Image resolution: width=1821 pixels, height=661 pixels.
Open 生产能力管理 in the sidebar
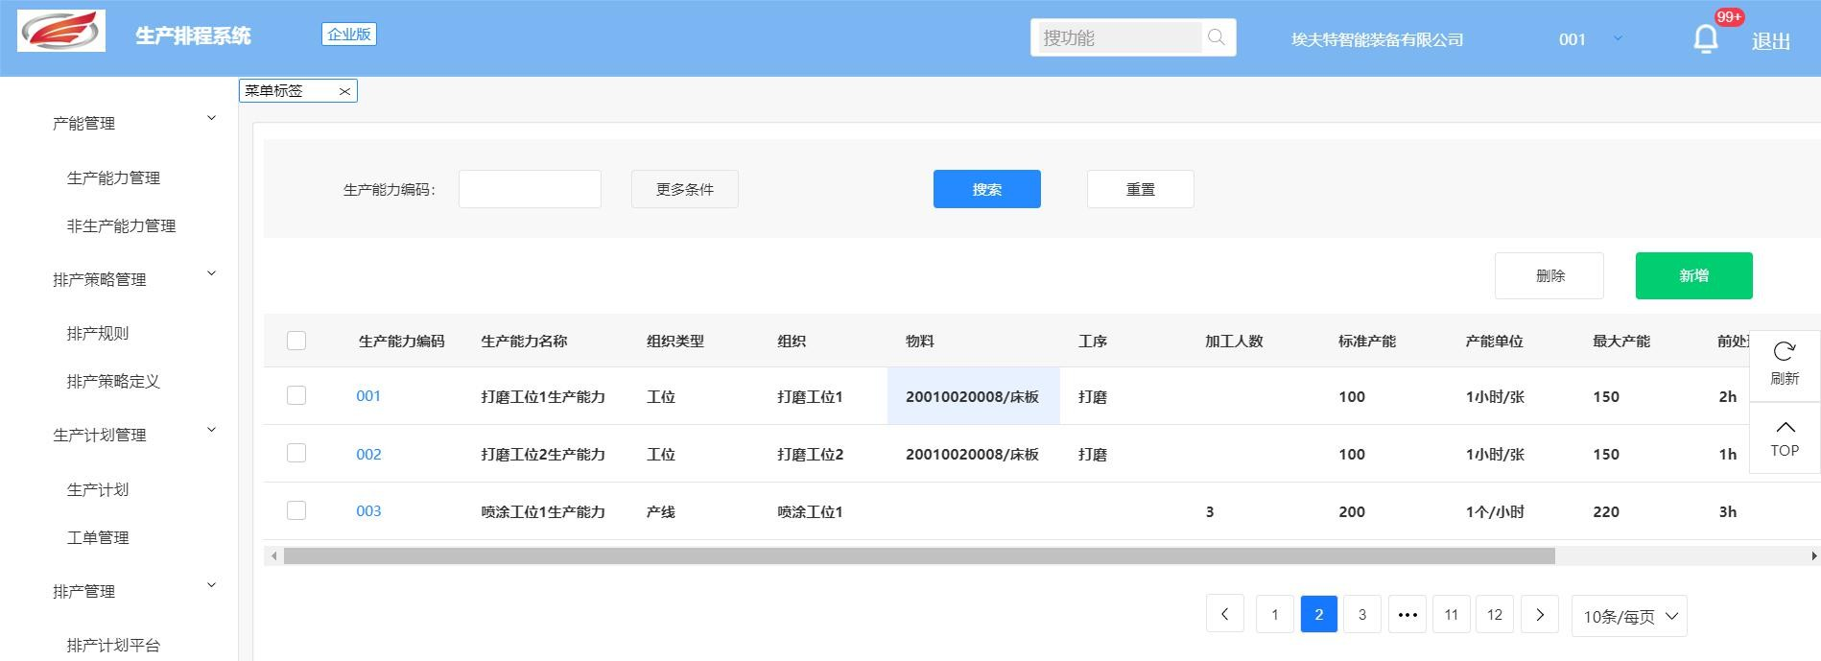(113, 177)
